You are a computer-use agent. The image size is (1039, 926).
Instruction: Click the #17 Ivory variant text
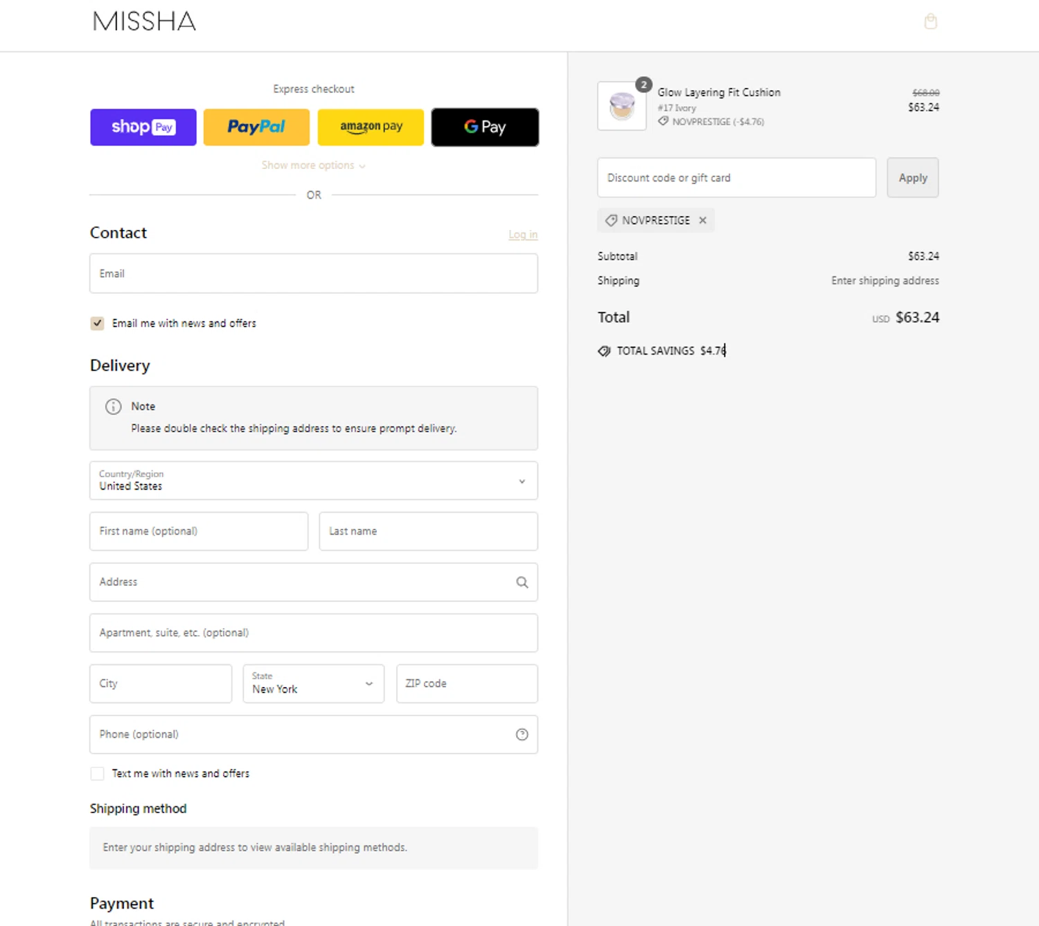(x=677, y=108)
